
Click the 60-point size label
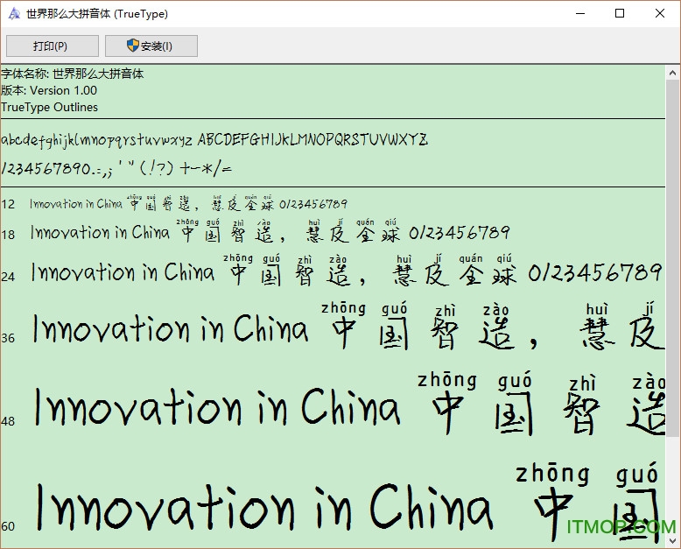click(8, 525)
